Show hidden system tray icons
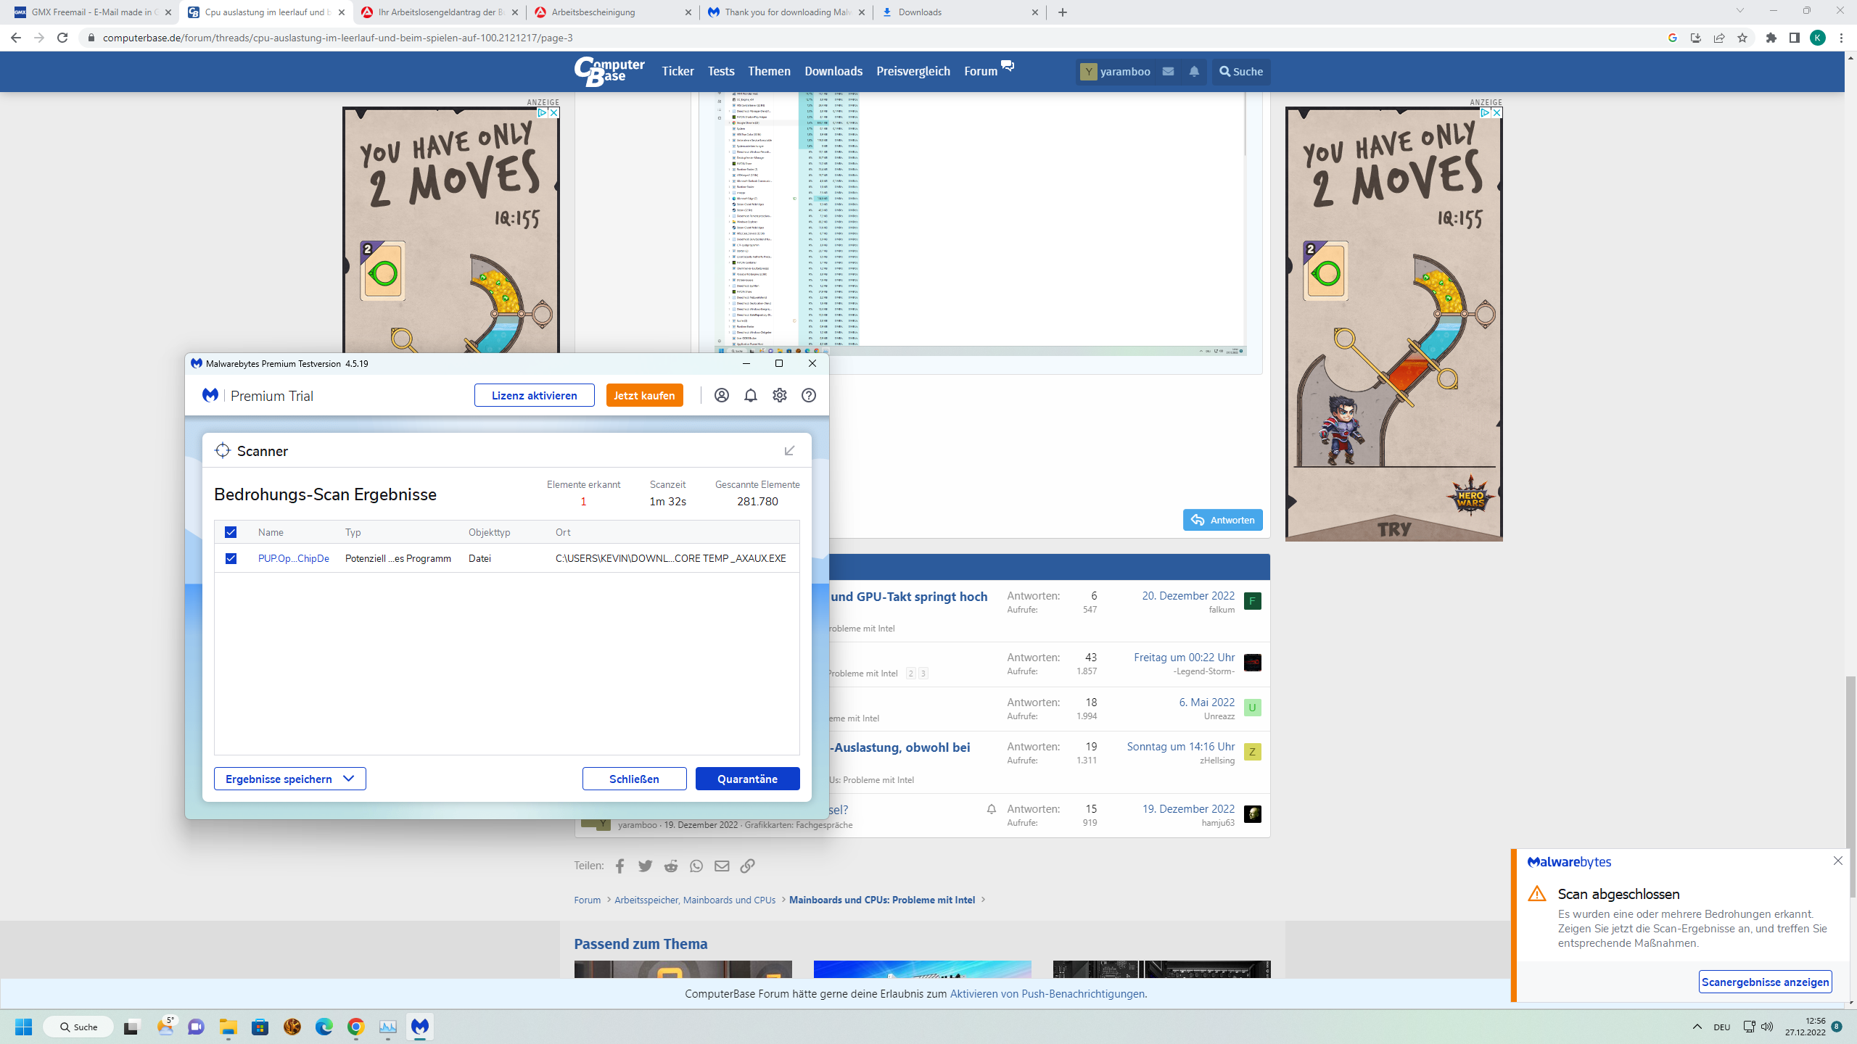Screen dimensions: 1857x1044 coord(1697,1027)
